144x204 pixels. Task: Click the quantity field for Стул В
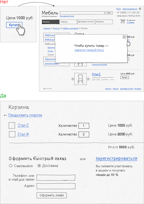[84, 134]
